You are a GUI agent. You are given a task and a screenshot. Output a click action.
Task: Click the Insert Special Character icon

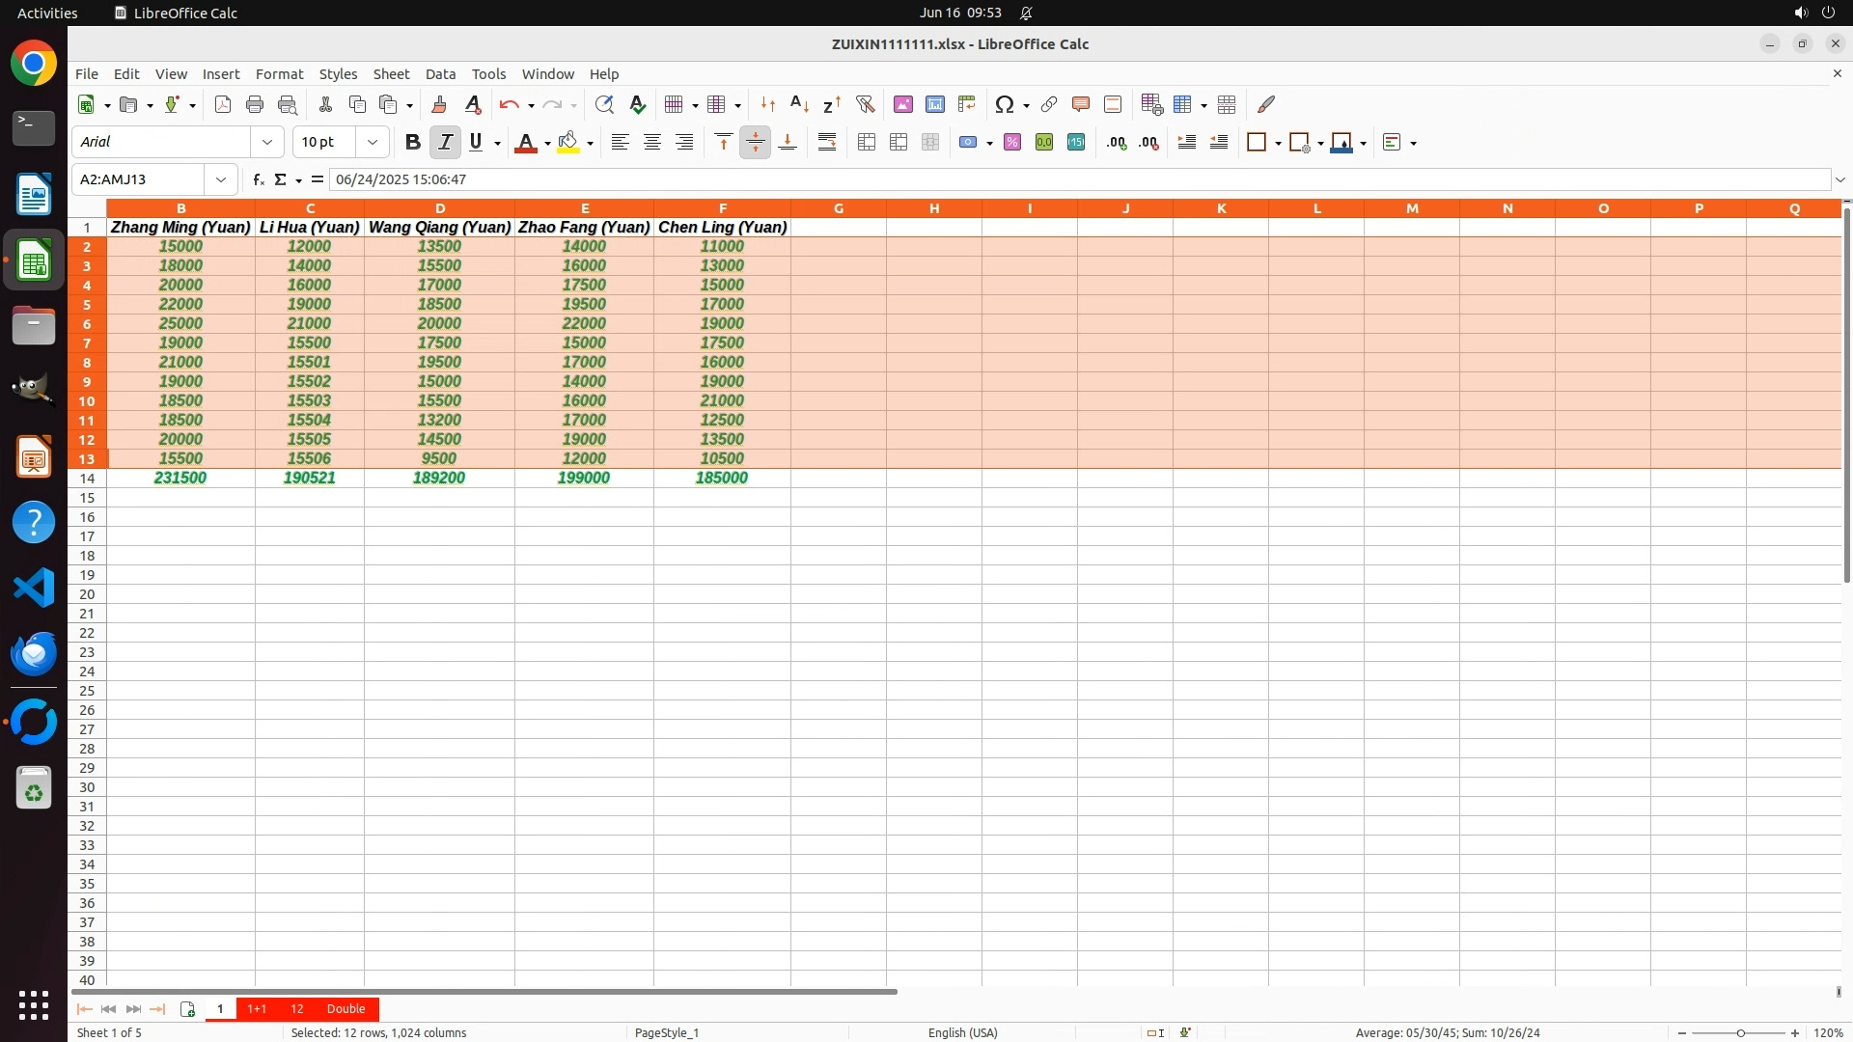point(1004,104)
